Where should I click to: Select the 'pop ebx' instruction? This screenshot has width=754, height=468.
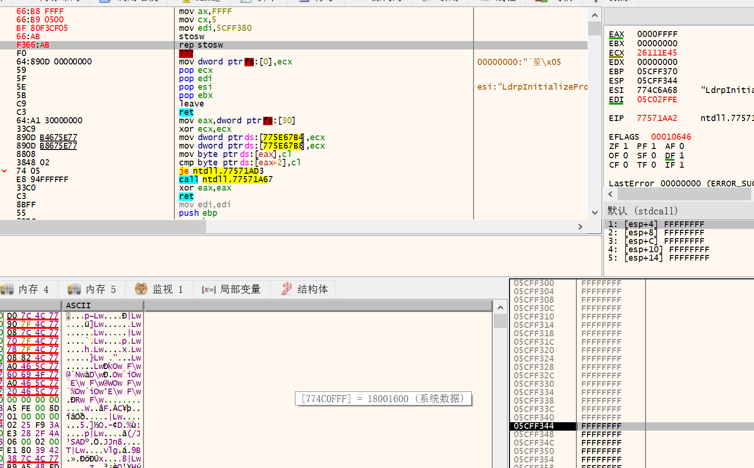(x=196, y=95)
